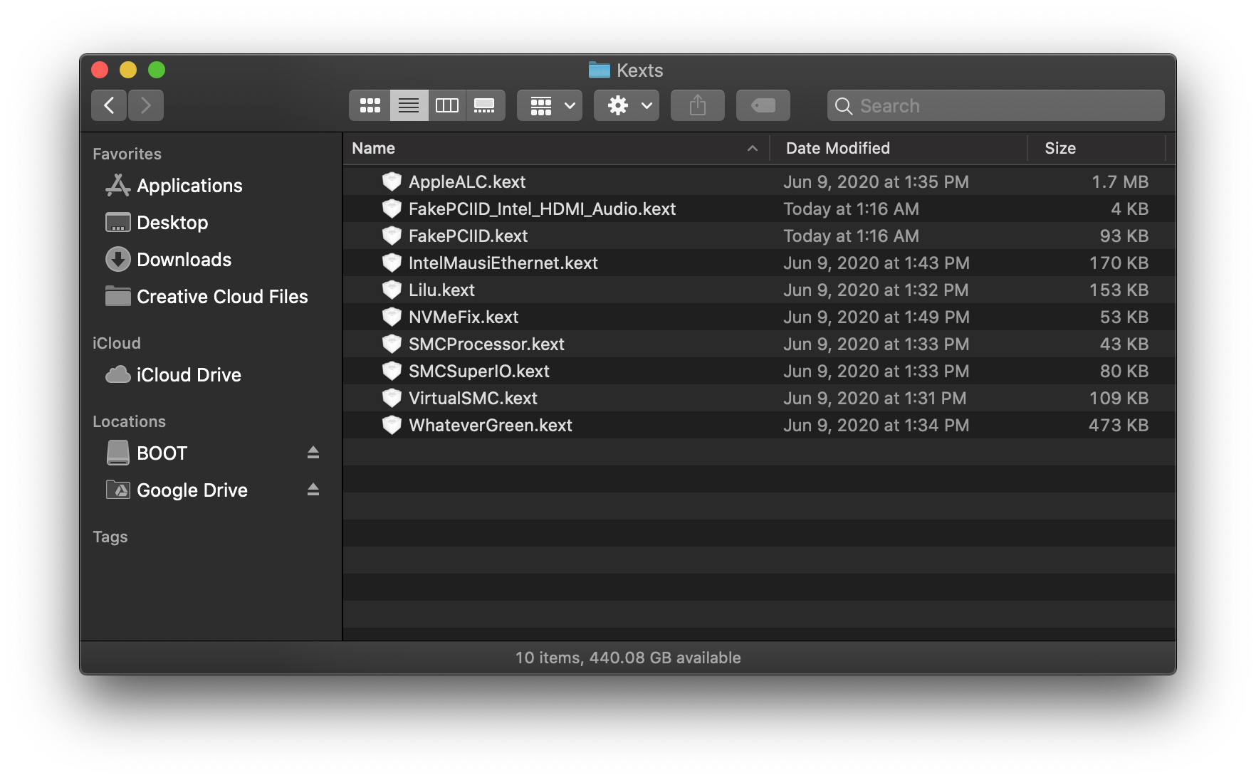This screenshot has height=780, width=1256.
Task: Select the FakePCIID.kext file name
Action: click(468, 236)
